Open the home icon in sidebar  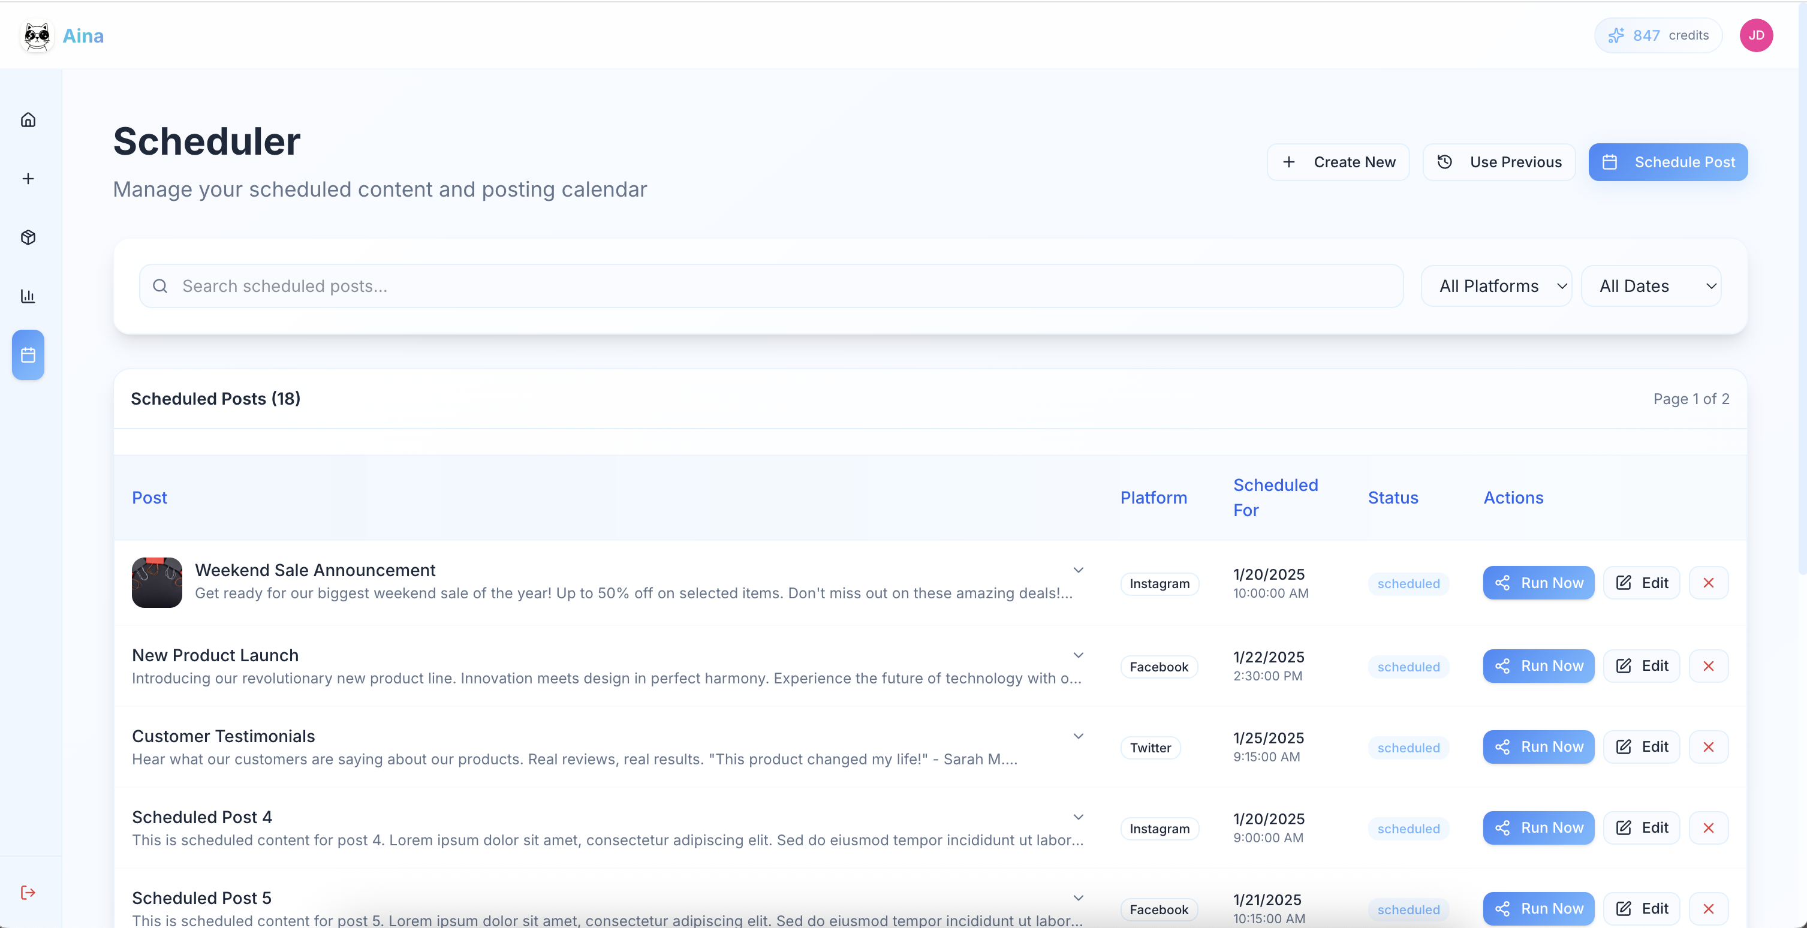[28, 120]
